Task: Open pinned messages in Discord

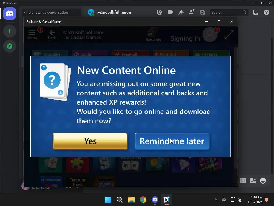Action: point(181,12)
